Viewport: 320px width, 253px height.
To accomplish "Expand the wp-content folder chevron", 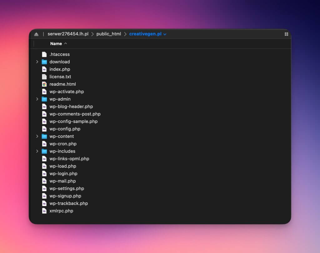I will click(x=37, y=136).
